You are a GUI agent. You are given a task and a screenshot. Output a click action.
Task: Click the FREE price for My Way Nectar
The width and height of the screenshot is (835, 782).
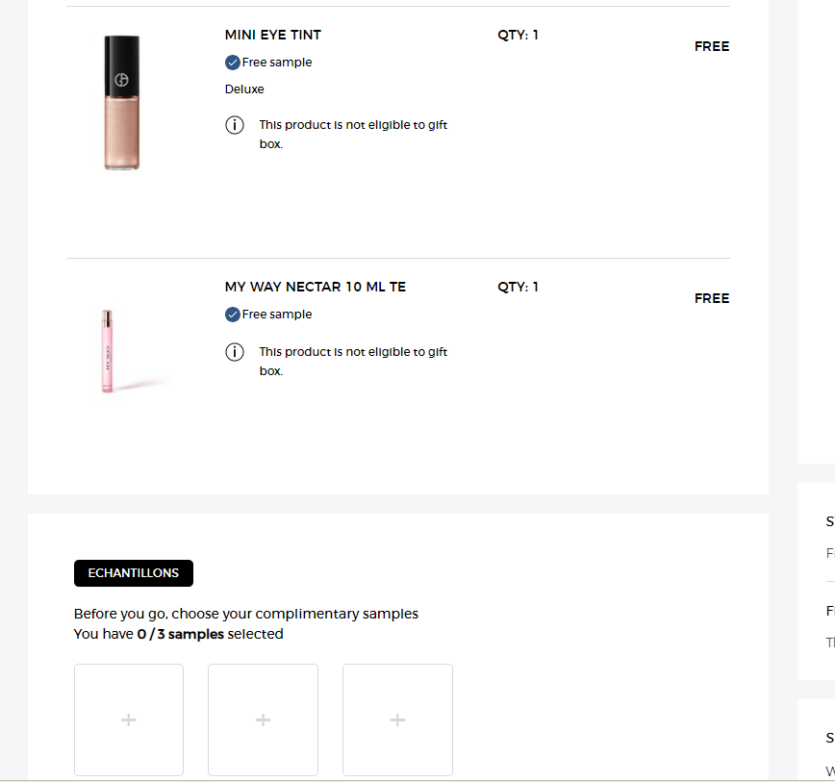tap(712, 298)
